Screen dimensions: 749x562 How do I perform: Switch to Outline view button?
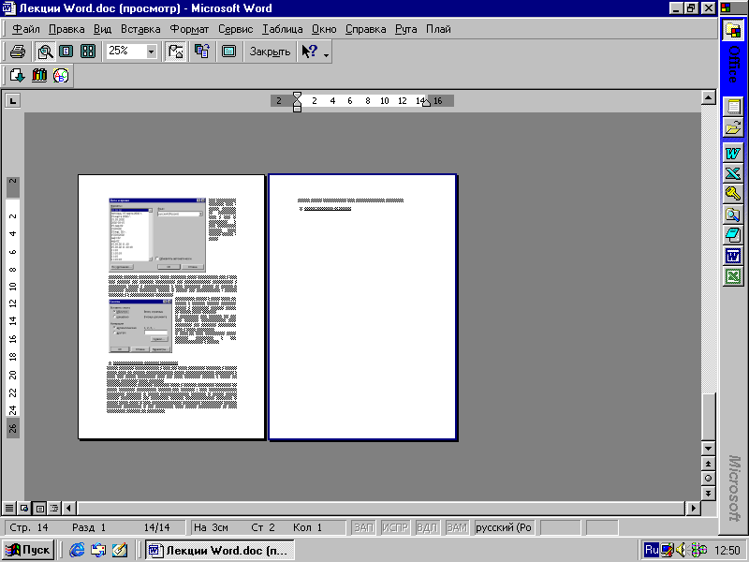pyautogui.click(x=54, y=508)
